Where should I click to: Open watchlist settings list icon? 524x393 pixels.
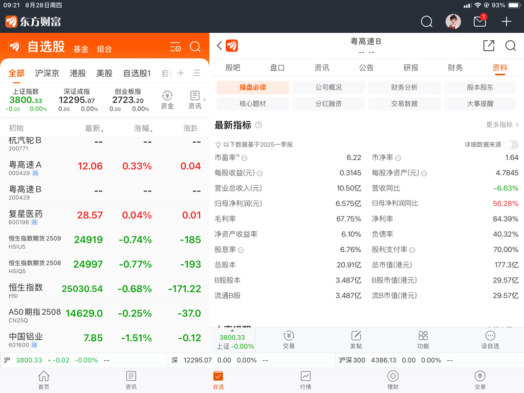(x=176, y=47)
